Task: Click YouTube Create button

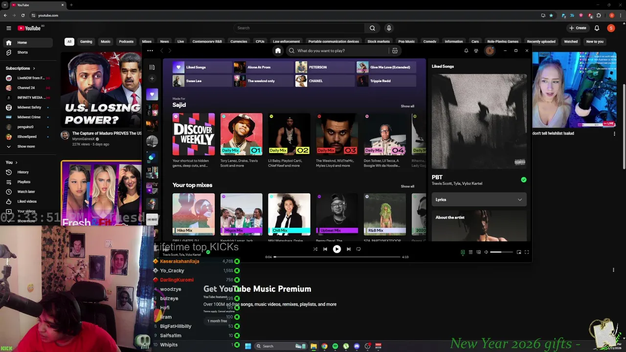Action: click(578, 28)
